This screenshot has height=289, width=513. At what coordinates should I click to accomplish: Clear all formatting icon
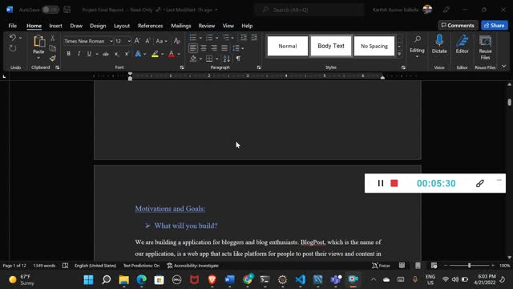pos(176,41)
